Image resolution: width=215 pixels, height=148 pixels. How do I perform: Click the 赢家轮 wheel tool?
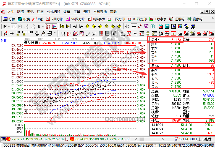pos(195,19)
